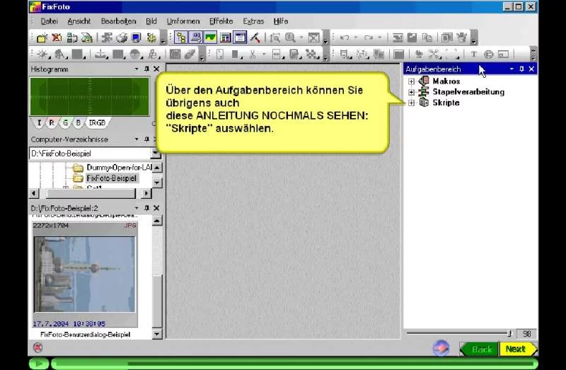Click the red round icon in bottom-left corner

(x=37, y=347)
